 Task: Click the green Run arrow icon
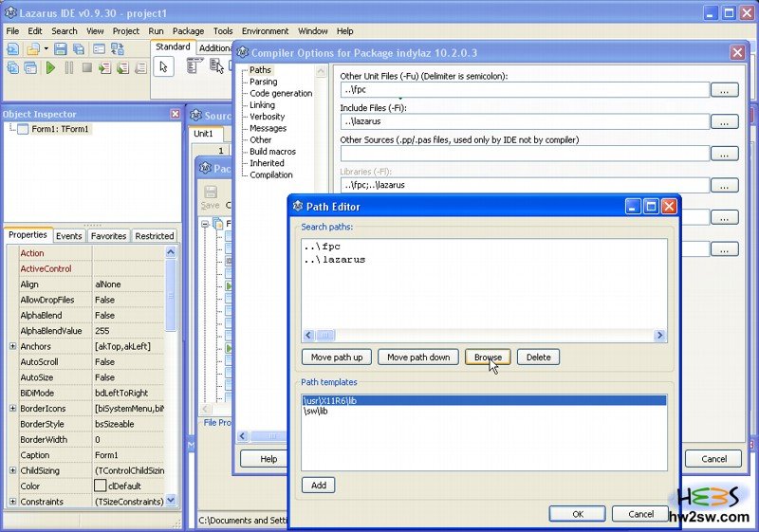coord(50,67)
